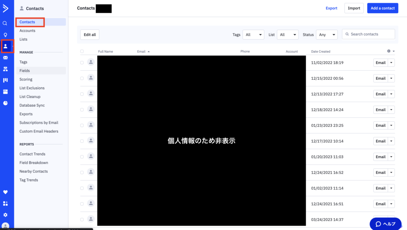Image resolution: width=407 pixels, height=230 pixels.
Task: Open the Automations workflow icon
Action: (x=6, y=69)
